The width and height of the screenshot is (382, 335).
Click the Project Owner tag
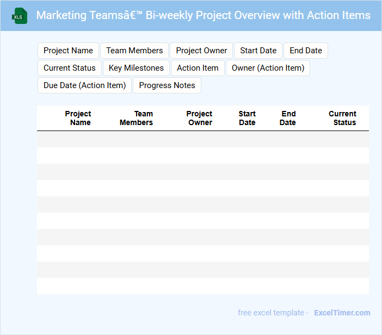pos(201,51)
